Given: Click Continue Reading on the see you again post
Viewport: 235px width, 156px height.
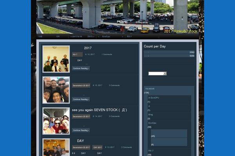Looking at the screenshot, I should (x=81, y=130).
